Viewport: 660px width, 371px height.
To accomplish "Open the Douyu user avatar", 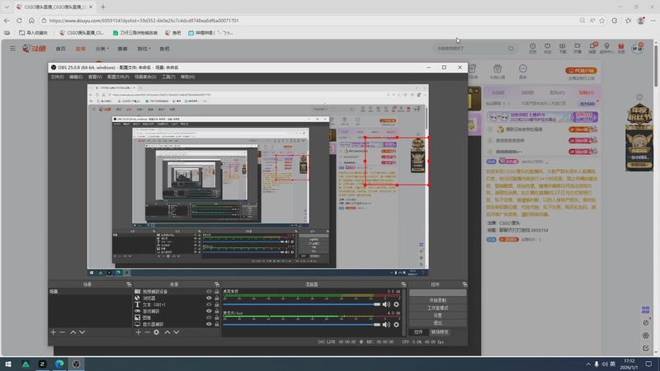I will pos(637,49).
